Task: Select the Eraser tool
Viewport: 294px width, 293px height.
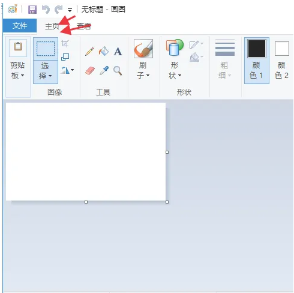Action: (90, 71)
